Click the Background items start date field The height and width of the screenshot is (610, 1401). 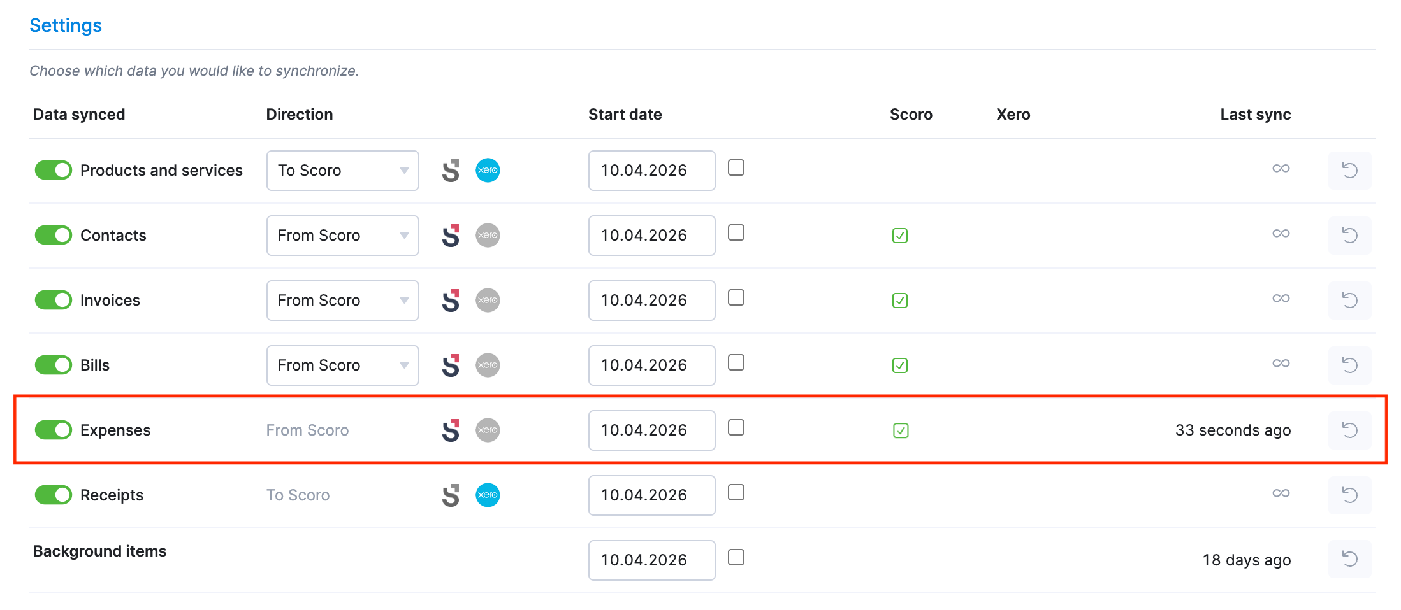coord(651,560)
